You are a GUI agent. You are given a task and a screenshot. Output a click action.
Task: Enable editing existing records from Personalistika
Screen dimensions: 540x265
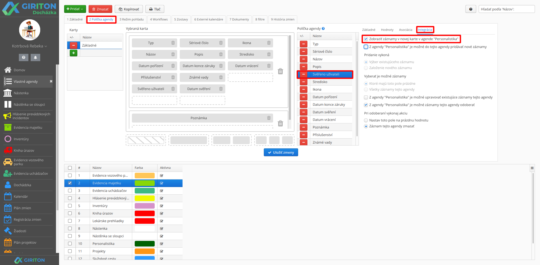coord(366,97)
